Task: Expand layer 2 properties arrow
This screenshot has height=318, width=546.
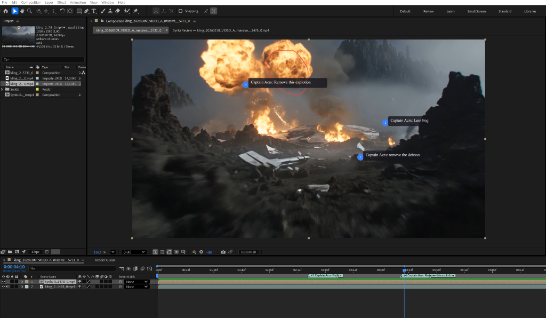Action: pos(22,287)
